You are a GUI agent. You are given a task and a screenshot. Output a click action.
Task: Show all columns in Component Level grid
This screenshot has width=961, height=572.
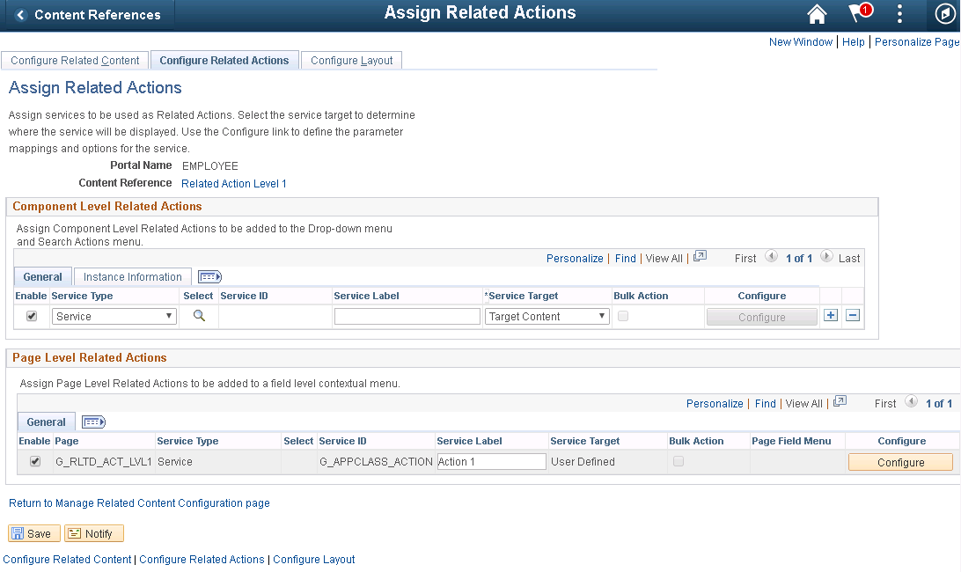point(210,277)
